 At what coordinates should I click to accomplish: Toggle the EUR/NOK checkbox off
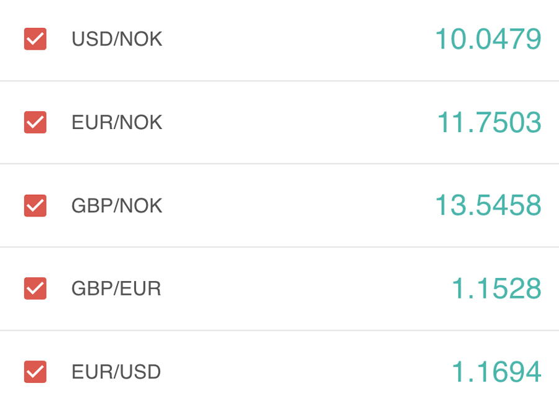[35, 122]
